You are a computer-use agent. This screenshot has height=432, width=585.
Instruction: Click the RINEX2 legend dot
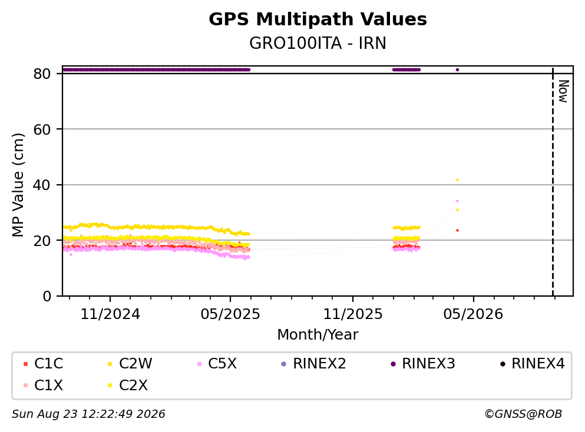click(x=283, y=364)
